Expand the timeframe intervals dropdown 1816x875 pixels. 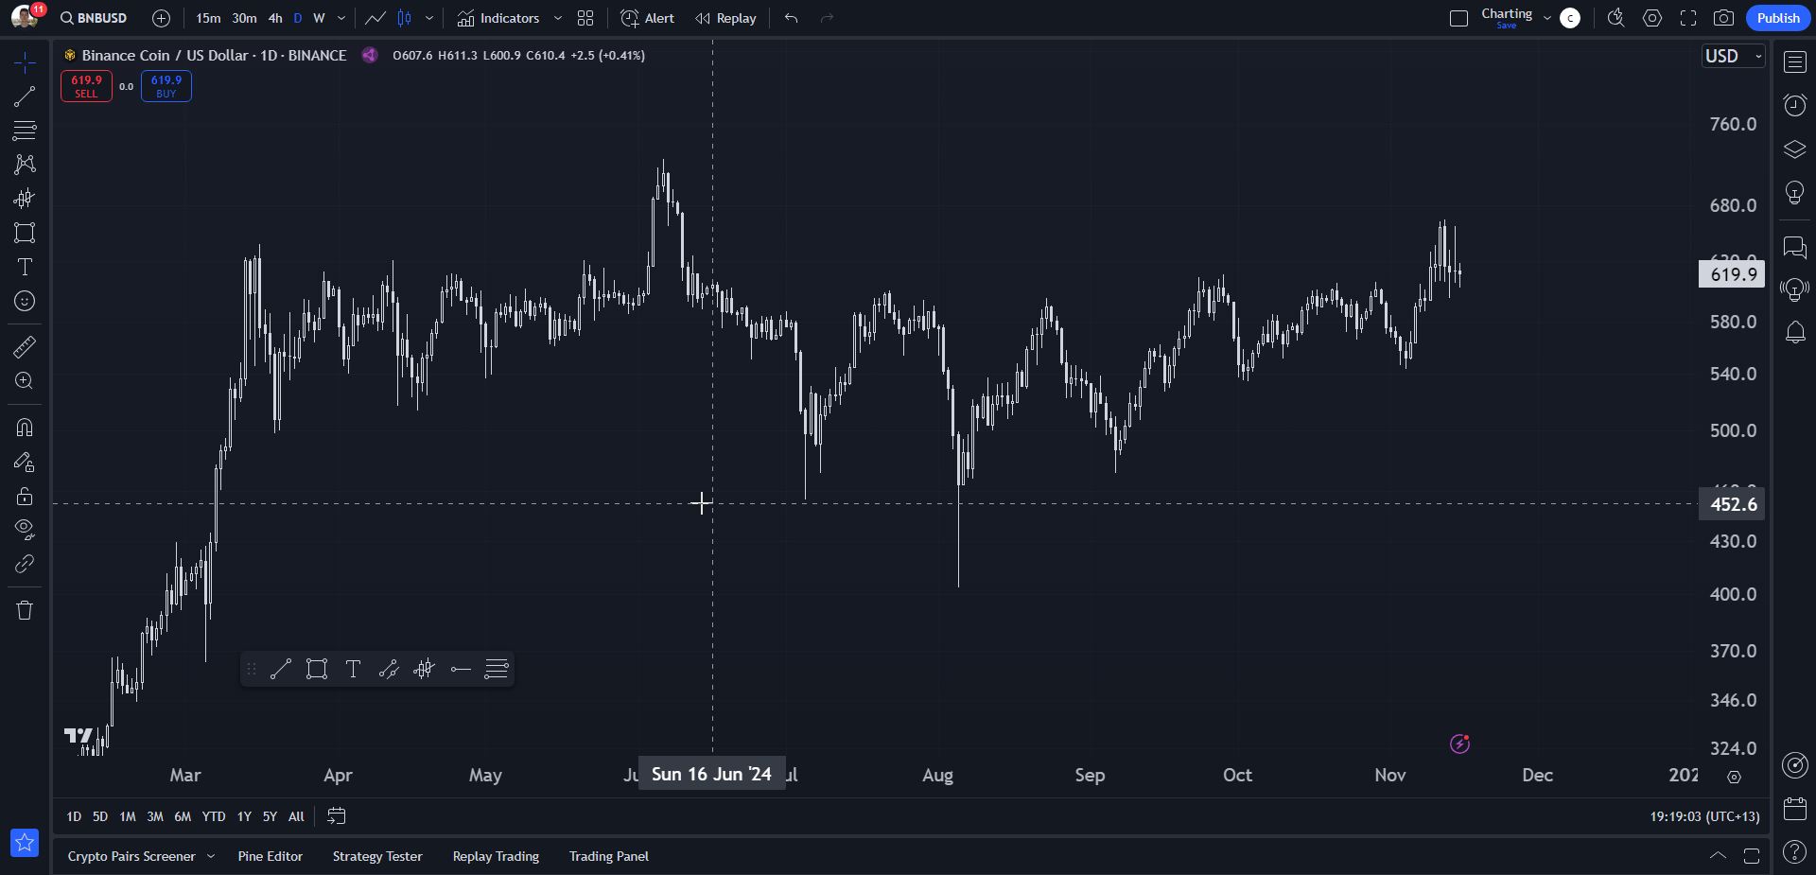[x=341, y=18]
